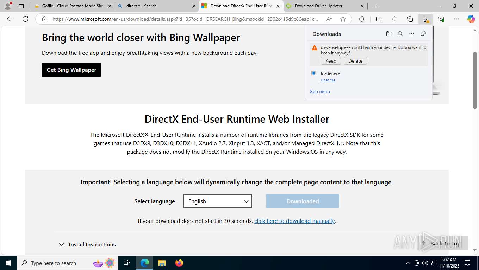
Task: Go back with the browser back arrow
Action: 10,19
